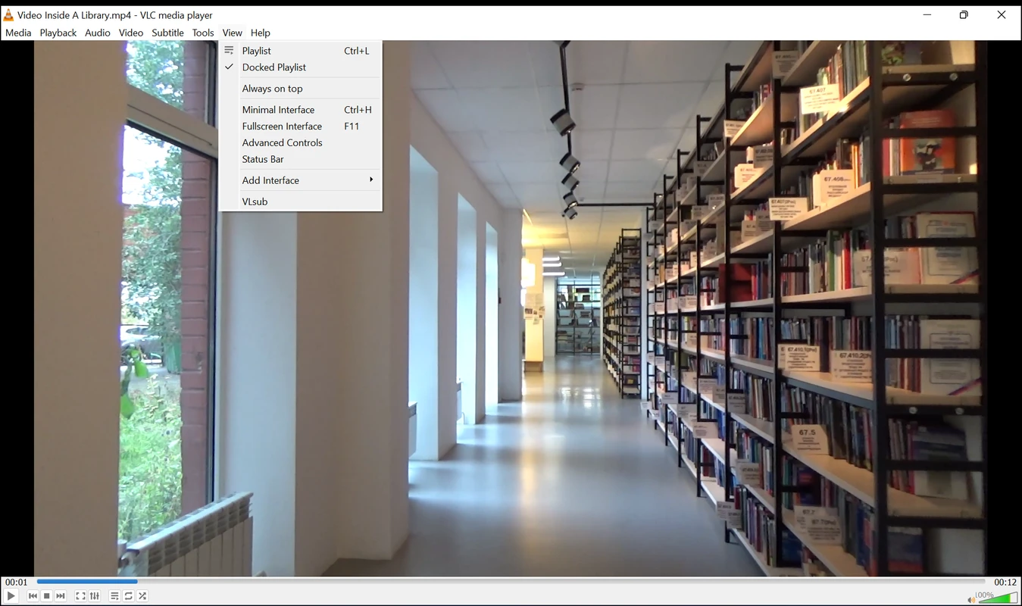Open extended settings equalizer icon
This screenshot has height=606, width=1022.
click(x=95, y=596)
